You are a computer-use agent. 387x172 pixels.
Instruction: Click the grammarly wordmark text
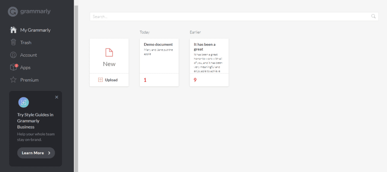click(36, 12)
